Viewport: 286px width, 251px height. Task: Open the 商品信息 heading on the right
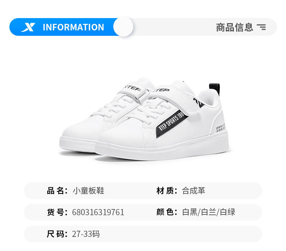click(x=234, y=27)
